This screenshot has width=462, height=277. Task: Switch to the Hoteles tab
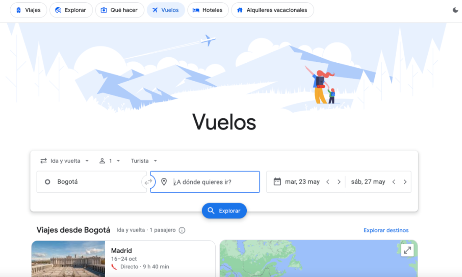(x=208, y=10)
